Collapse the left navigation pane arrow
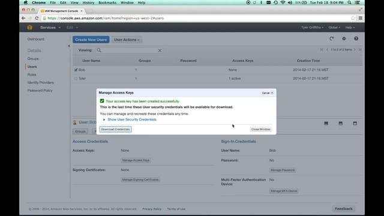This screenshot has width=384, height=216. coord(69,46)
